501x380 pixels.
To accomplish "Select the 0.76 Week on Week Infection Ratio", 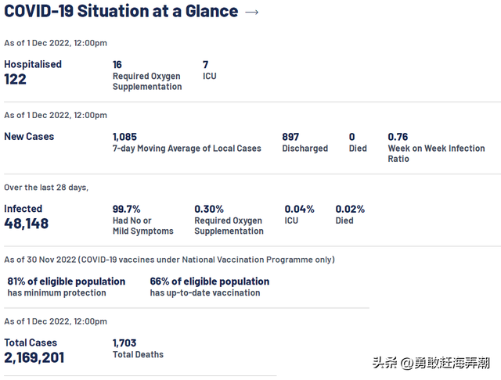I will pyautogui.click(x=436, y=147).
